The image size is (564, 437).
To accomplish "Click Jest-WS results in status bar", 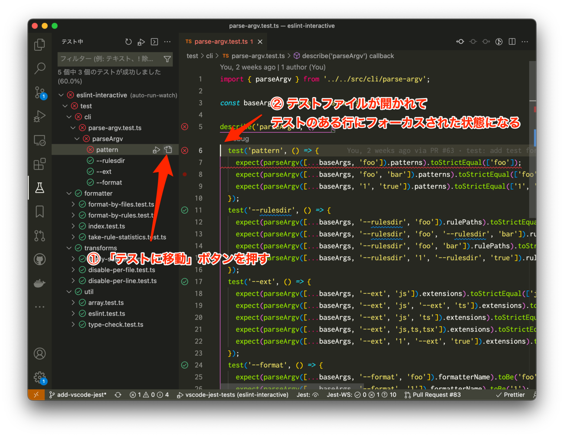I will pos(361,395).
